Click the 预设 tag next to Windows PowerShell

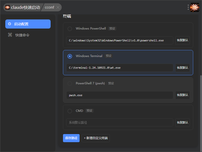112,29
